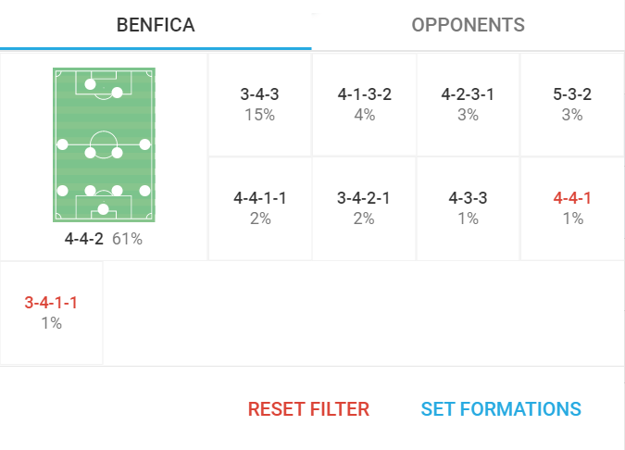
Task: Pick the 4-3-3 formation tile
Action: pos(468,207)
